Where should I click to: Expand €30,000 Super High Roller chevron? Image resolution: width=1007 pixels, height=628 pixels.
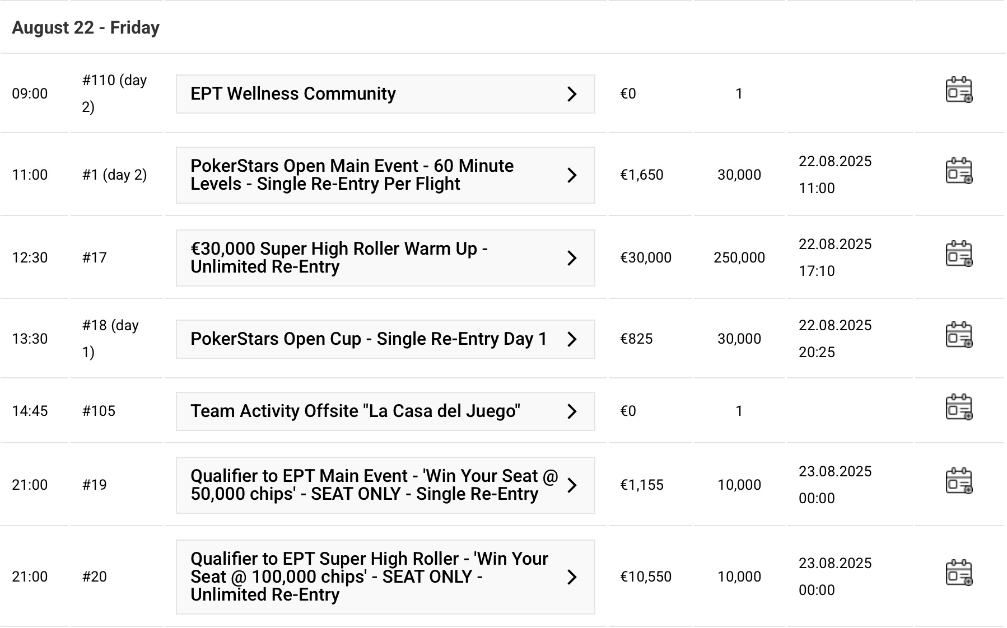(572, 258)
